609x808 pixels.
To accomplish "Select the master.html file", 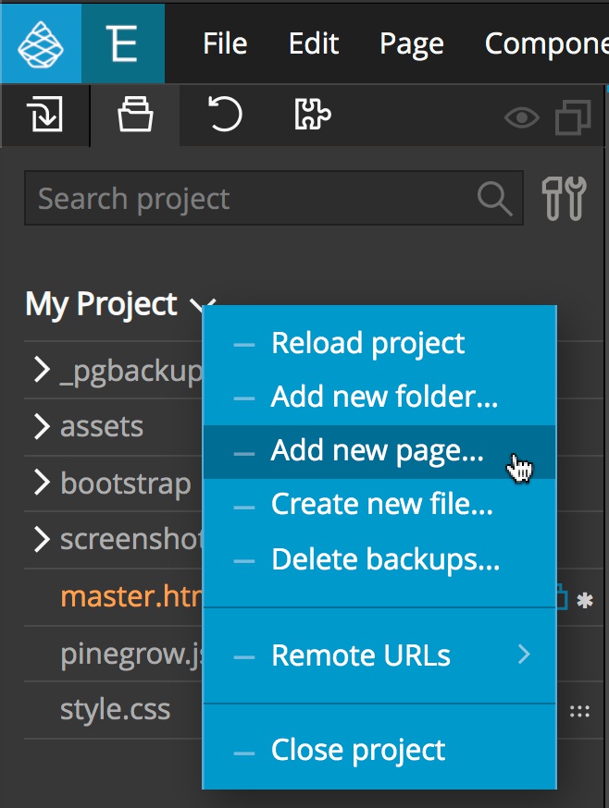I will point(131,596).
